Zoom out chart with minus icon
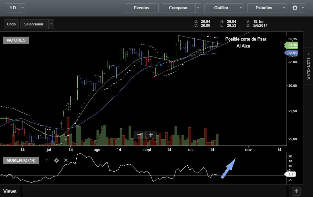Image resolution: width=313 pixels, height=197 pixels. coord(139,135)
